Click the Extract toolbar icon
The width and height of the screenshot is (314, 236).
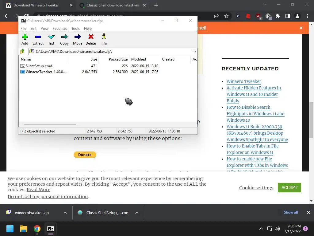(x=38, y=40)
